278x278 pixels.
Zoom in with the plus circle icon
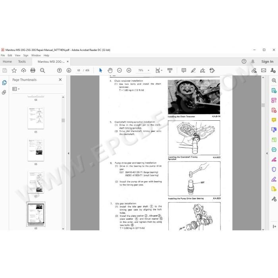click(129, 70)
